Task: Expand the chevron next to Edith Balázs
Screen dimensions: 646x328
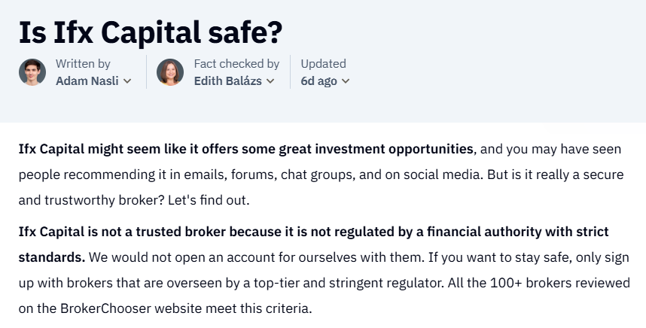Action: (x=270, y=81)
